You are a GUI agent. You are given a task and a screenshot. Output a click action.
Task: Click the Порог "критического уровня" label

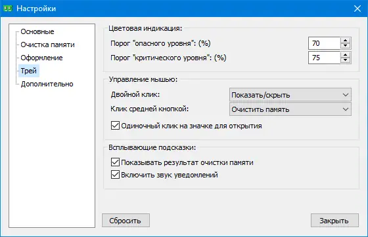click(168, 58)
